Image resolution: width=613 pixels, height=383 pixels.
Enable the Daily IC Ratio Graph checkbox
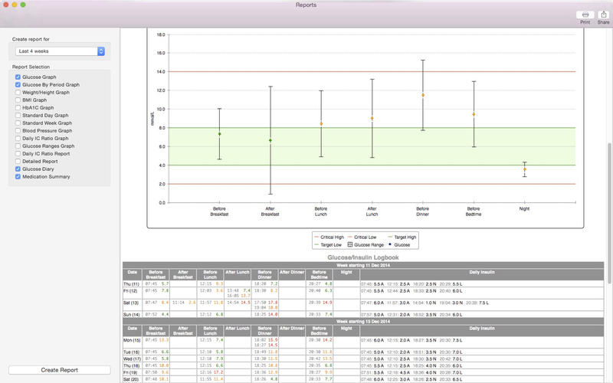[18, 139]
